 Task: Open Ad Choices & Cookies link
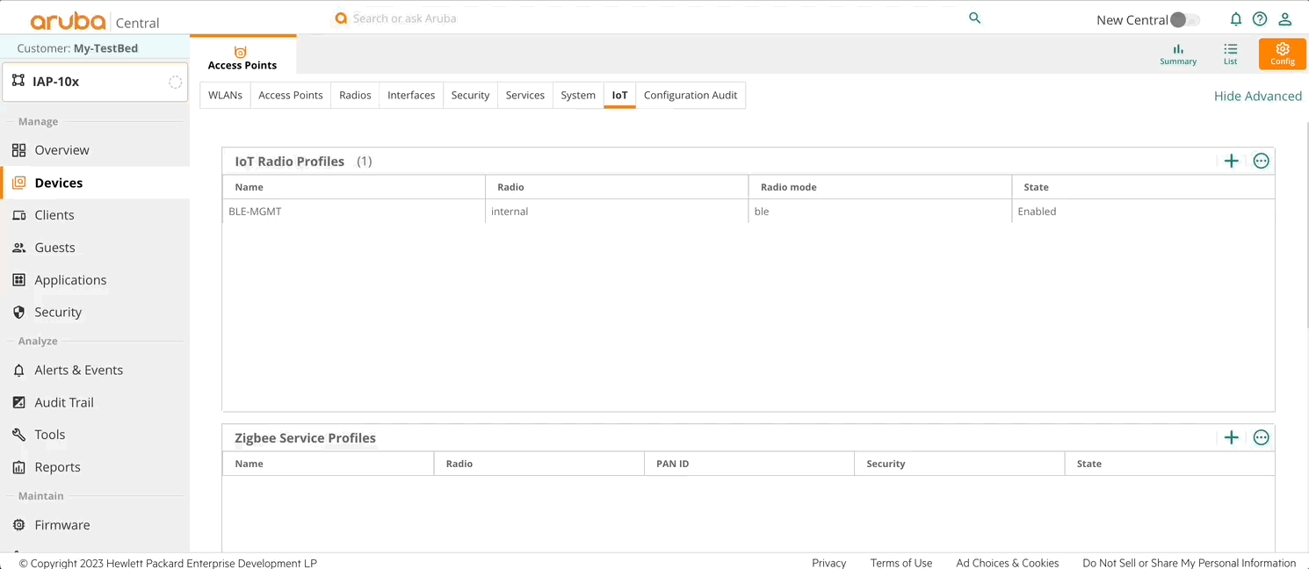pyautogui.click(x=1008, y=563)
